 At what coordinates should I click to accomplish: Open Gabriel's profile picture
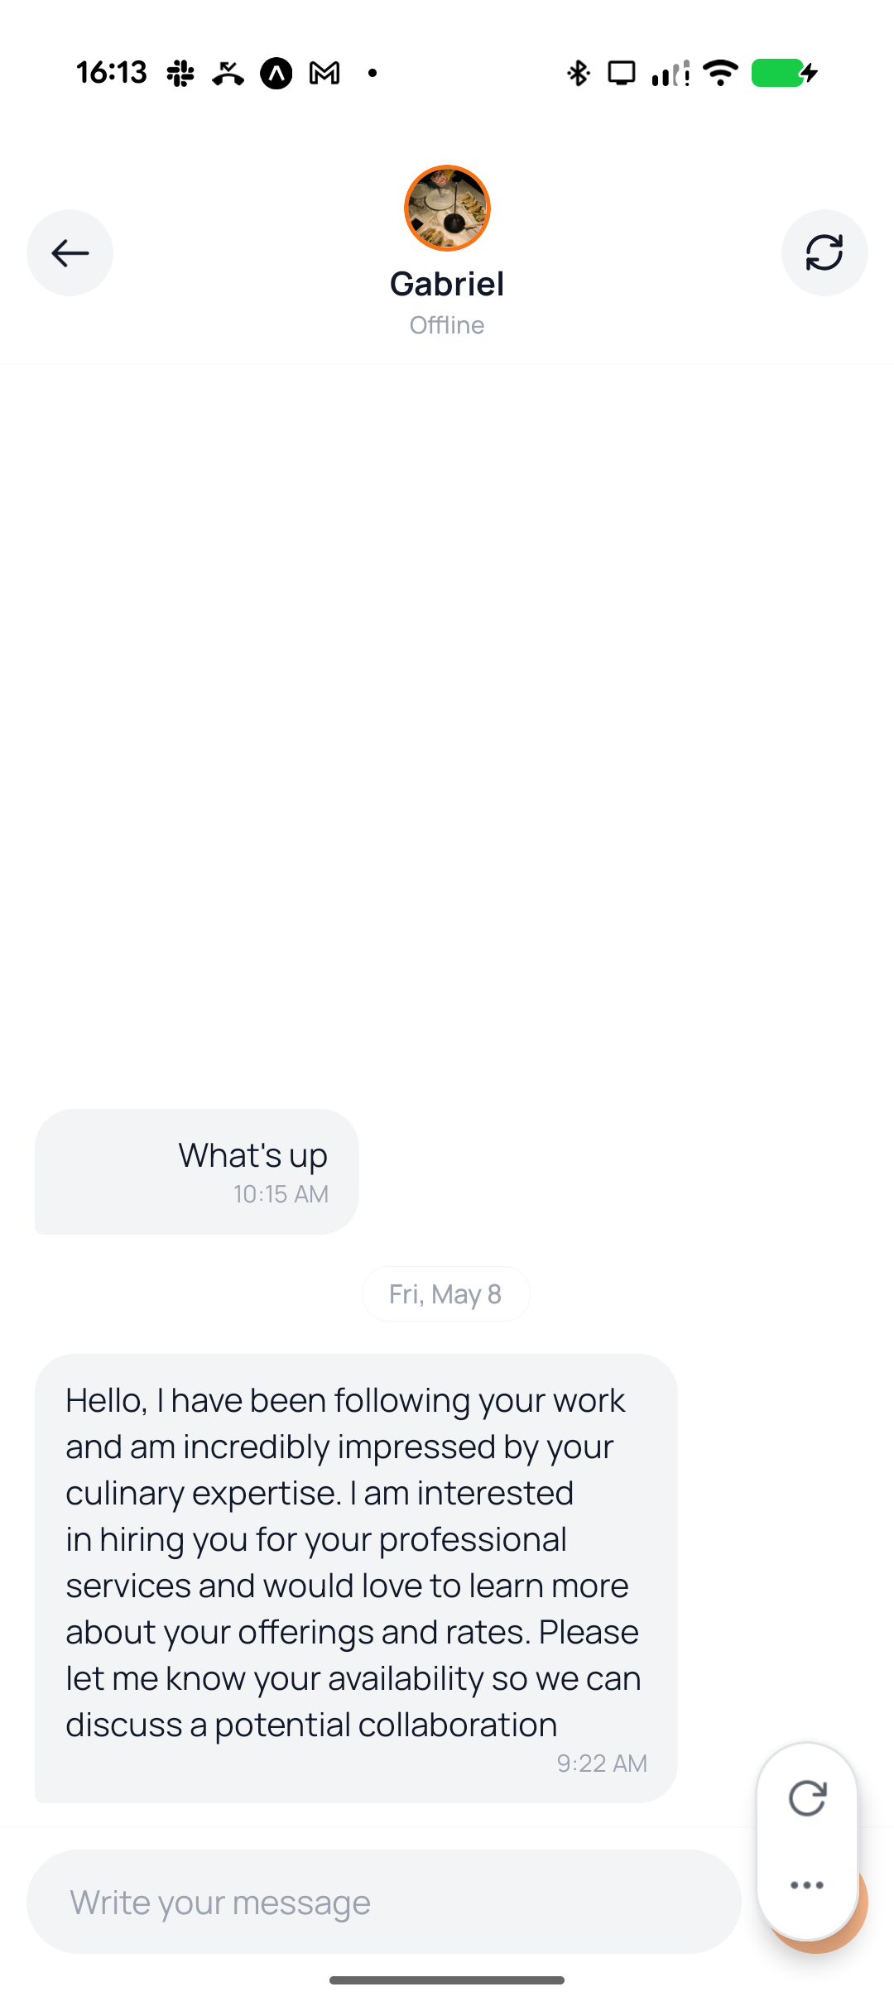[447, 208]
